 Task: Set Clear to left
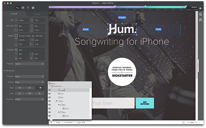tap(20, 94)
